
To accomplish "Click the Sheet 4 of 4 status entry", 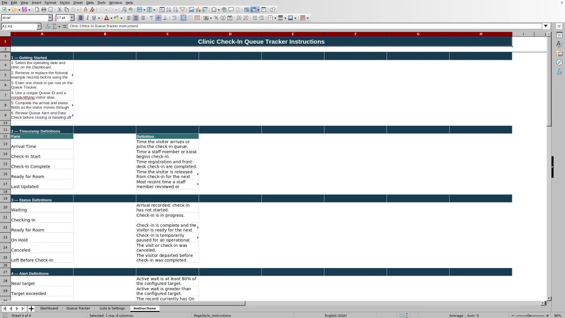I will (x=21, y=316).
